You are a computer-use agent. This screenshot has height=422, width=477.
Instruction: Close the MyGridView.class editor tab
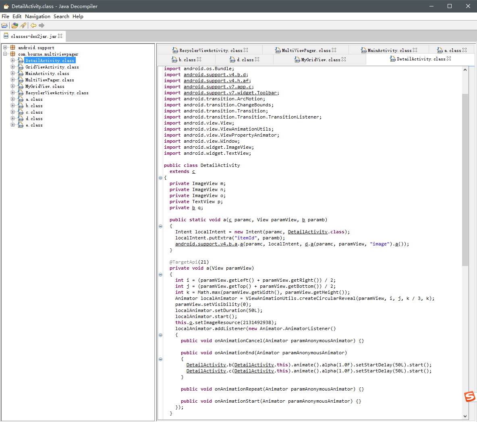click(x=344, y=59)
